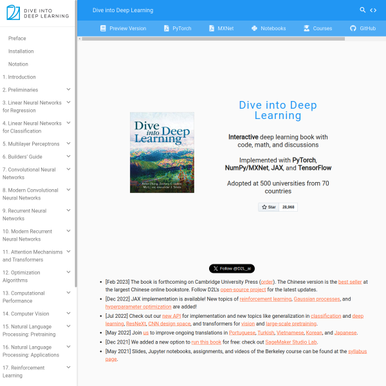The width and height of the screenshot is (386, 386).
Task: Click the PyTorch PDF icon
Action: click(167, 28)
